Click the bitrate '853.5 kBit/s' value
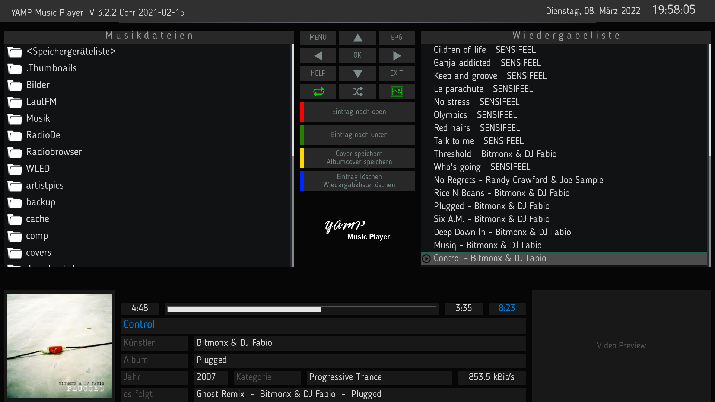 tap(492, 377)
